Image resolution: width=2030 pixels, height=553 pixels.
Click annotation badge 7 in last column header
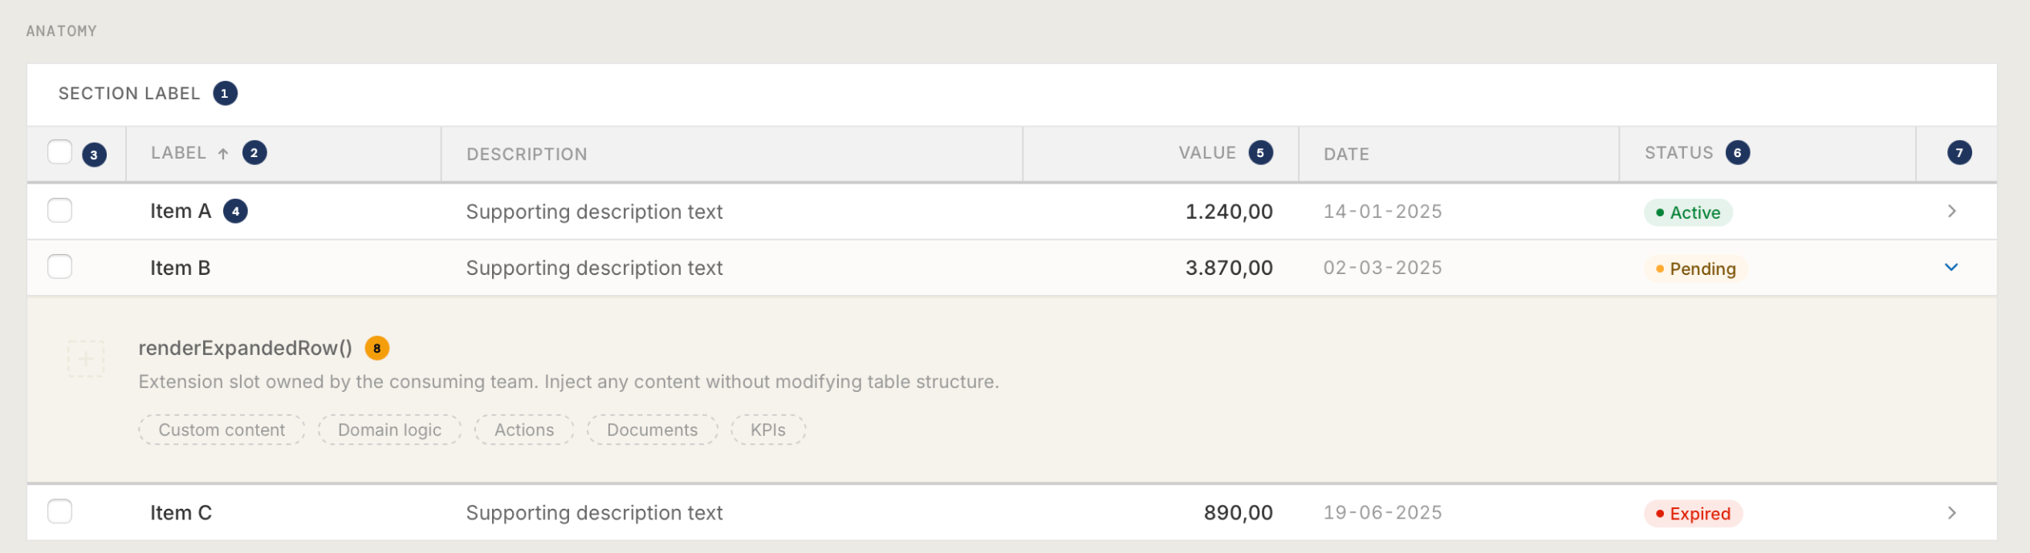pos(1959,153)
